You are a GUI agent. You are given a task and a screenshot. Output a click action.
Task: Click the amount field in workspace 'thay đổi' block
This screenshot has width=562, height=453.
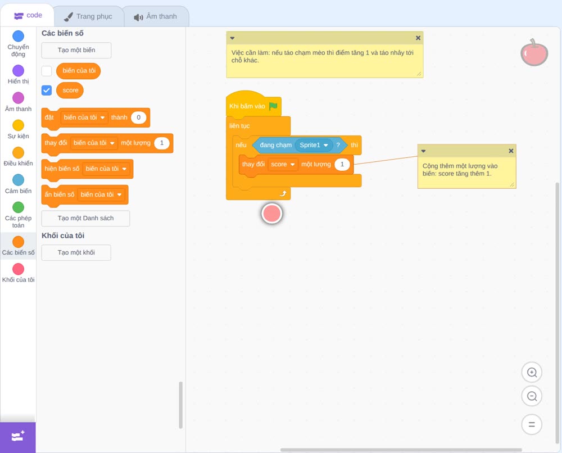(x=342, y=164)
